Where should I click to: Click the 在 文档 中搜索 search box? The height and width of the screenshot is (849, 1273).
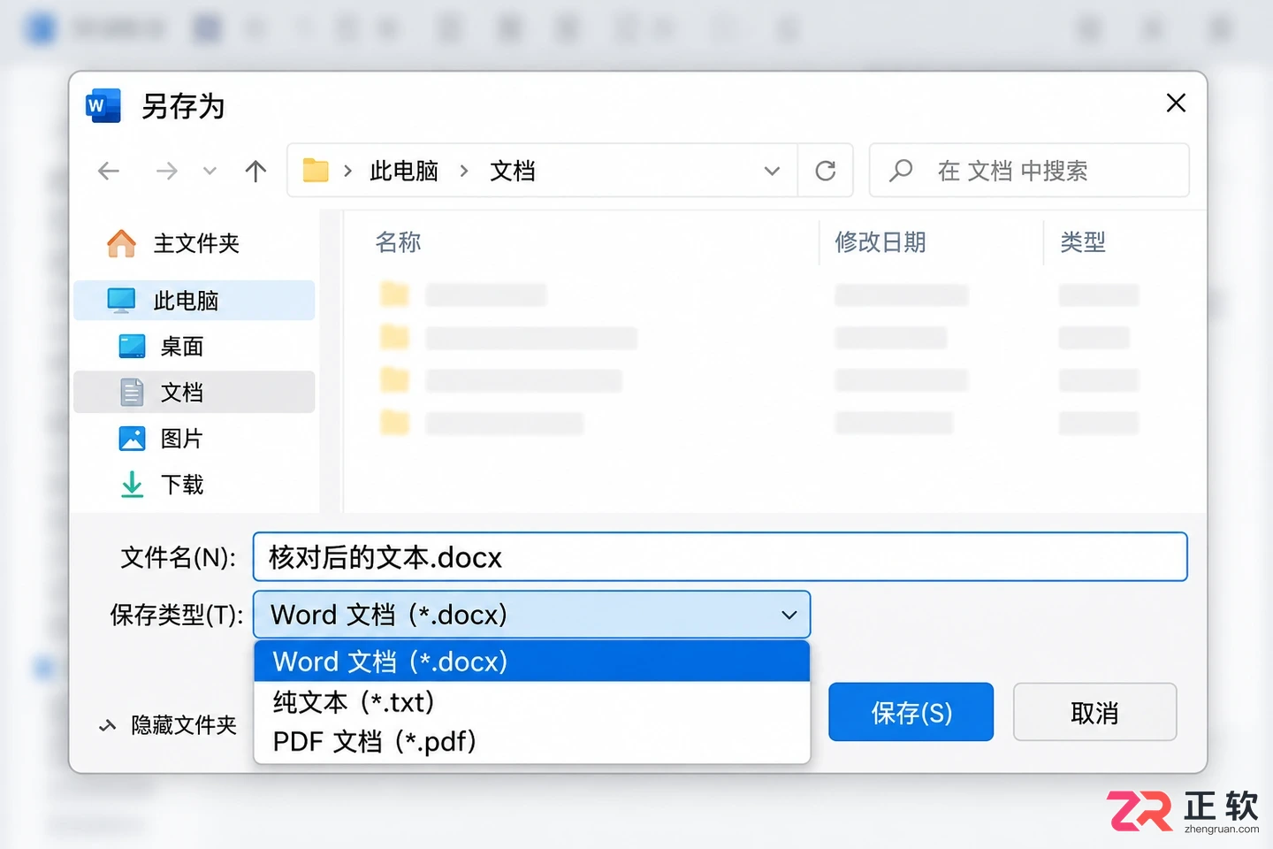(1029, 171)
